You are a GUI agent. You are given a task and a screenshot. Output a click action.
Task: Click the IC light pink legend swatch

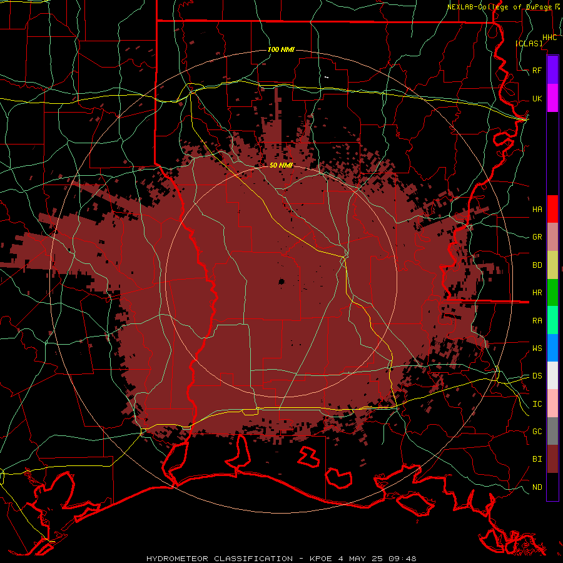[x=552, y=403]
